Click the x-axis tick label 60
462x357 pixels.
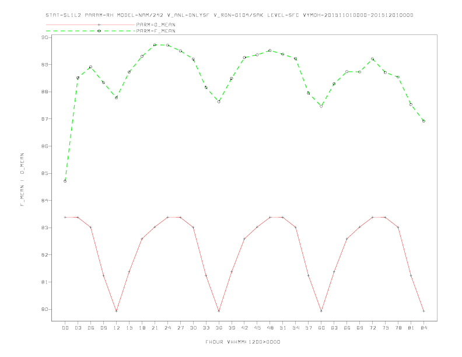321,328
